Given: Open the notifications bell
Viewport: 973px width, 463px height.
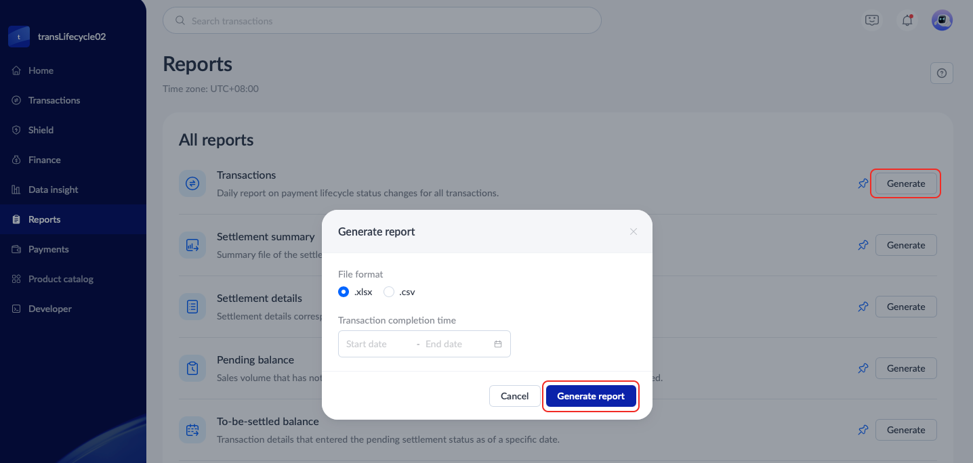Looking at the screenshot, I should click(907, 20).
